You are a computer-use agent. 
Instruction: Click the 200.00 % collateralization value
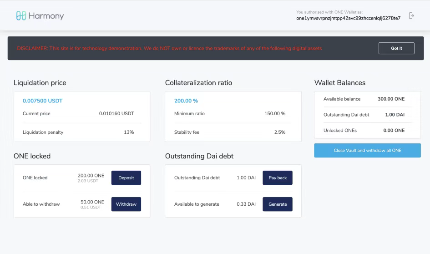[186, 101]
